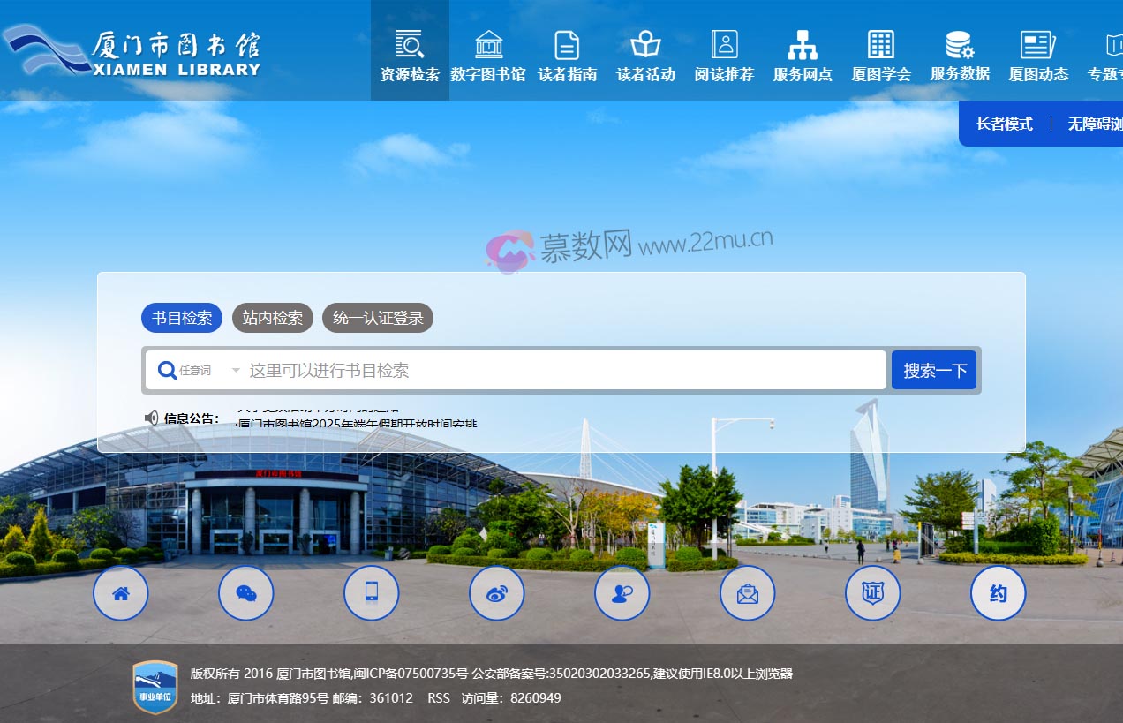
Task: Switch to the 站内检索 search tab
Action: tap(272, 318)
